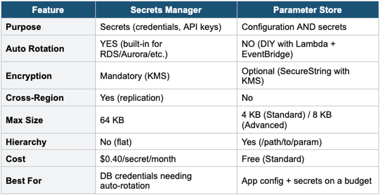The image size is (380, 195).
Task: Select the "64 KB" cell
Action: click(112, 120)
